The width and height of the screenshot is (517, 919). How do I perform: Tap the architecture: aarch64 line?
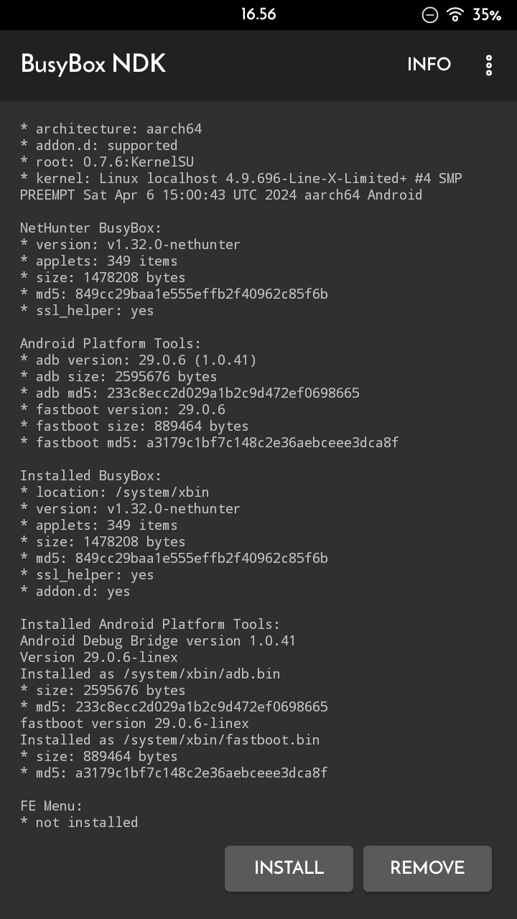(111, 129)
